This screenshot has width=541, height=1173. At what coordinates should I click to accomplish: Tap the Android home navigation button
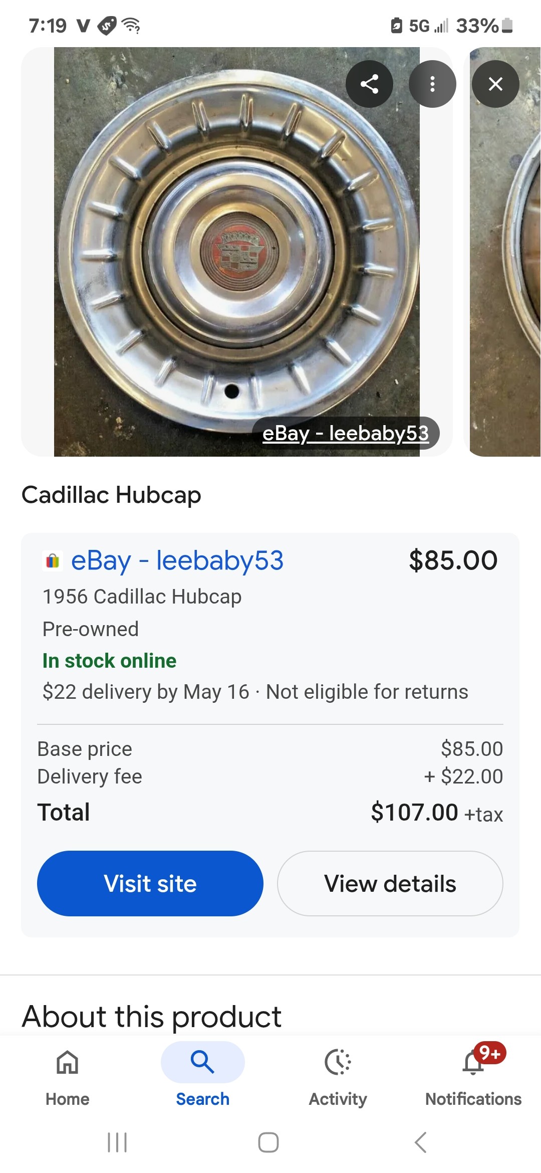[x=268, y=1142]
